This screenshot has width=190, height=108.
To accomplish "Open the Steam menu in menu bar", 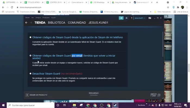I will coord(27,18).
